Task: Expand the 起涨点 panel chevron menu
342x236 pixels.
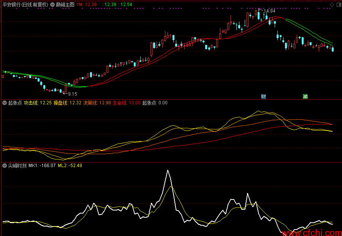Action: tap(4, 103)
